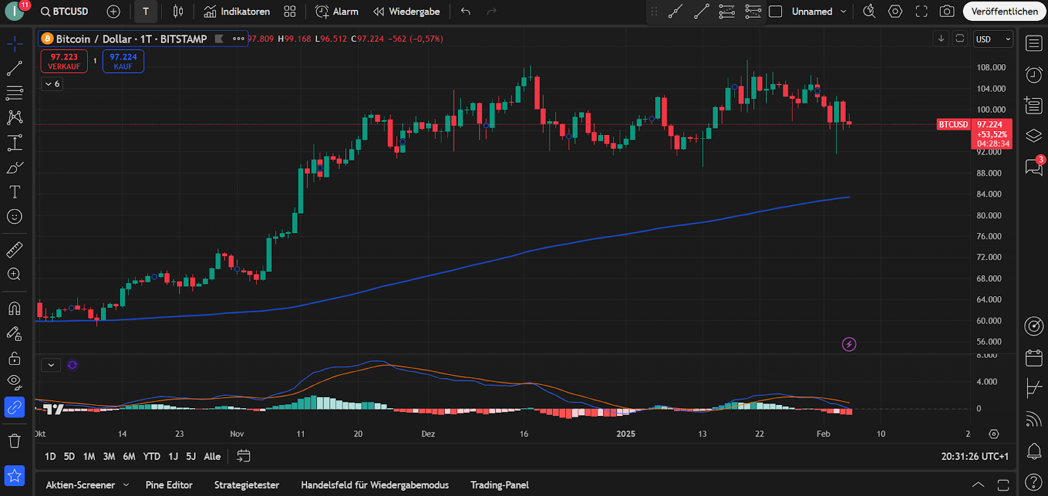The height and width of the screenshot is (496, 1048).
Task: Toggle magnet mode in the left toolbar
Action: pyautogui.click(x=14, y=308)
